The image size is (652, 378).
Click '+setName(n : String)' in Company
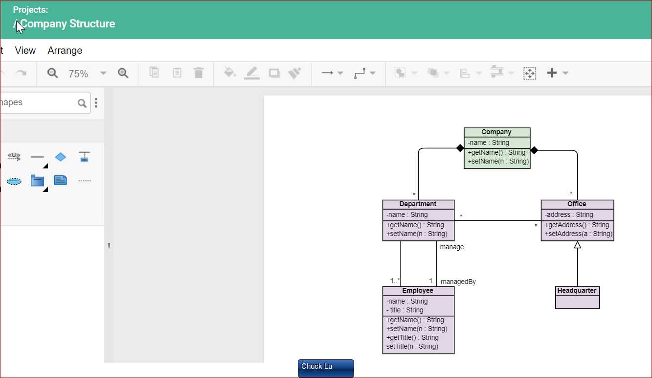click(498, 161)
